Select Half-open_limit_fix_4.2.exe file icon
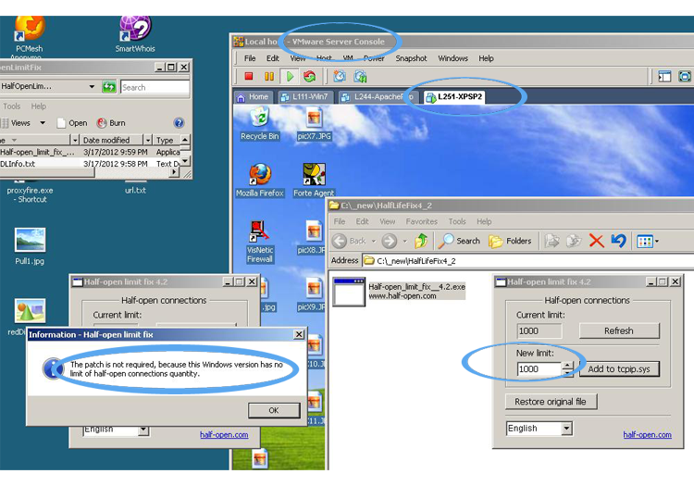 click(x=349, y=292)
